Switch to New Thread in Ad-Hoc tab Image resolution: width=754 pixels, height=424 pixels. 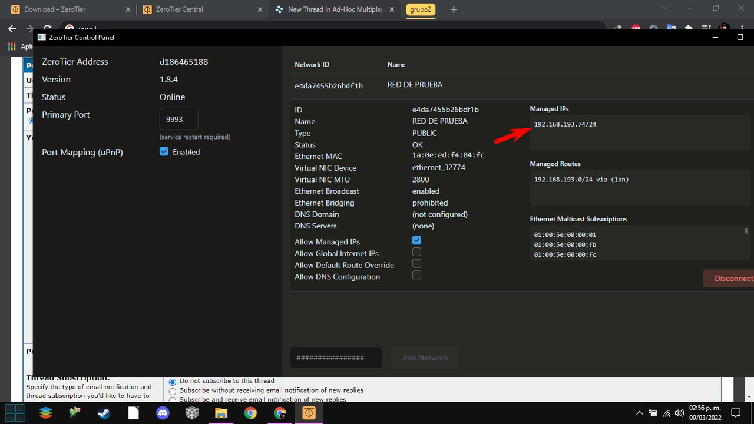[x=335, y=9]
